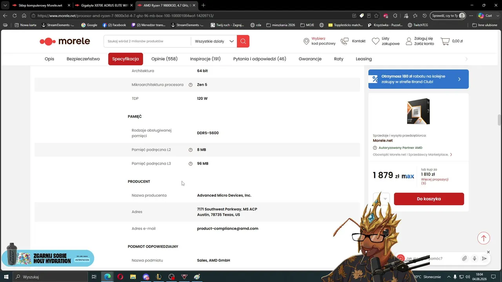
Task: Click the product-compliance@amd.com email text
Action: pyautogui.click(x=227, y=229)
